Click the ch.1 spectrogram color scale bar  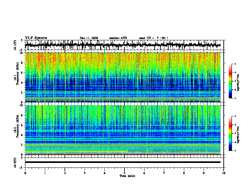230,81
